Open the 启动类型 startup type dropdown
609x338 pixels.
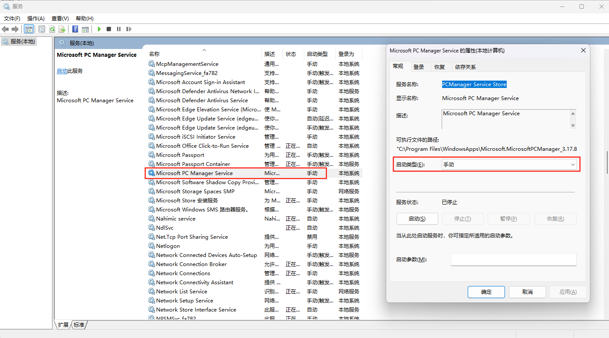tap(509, 165)
